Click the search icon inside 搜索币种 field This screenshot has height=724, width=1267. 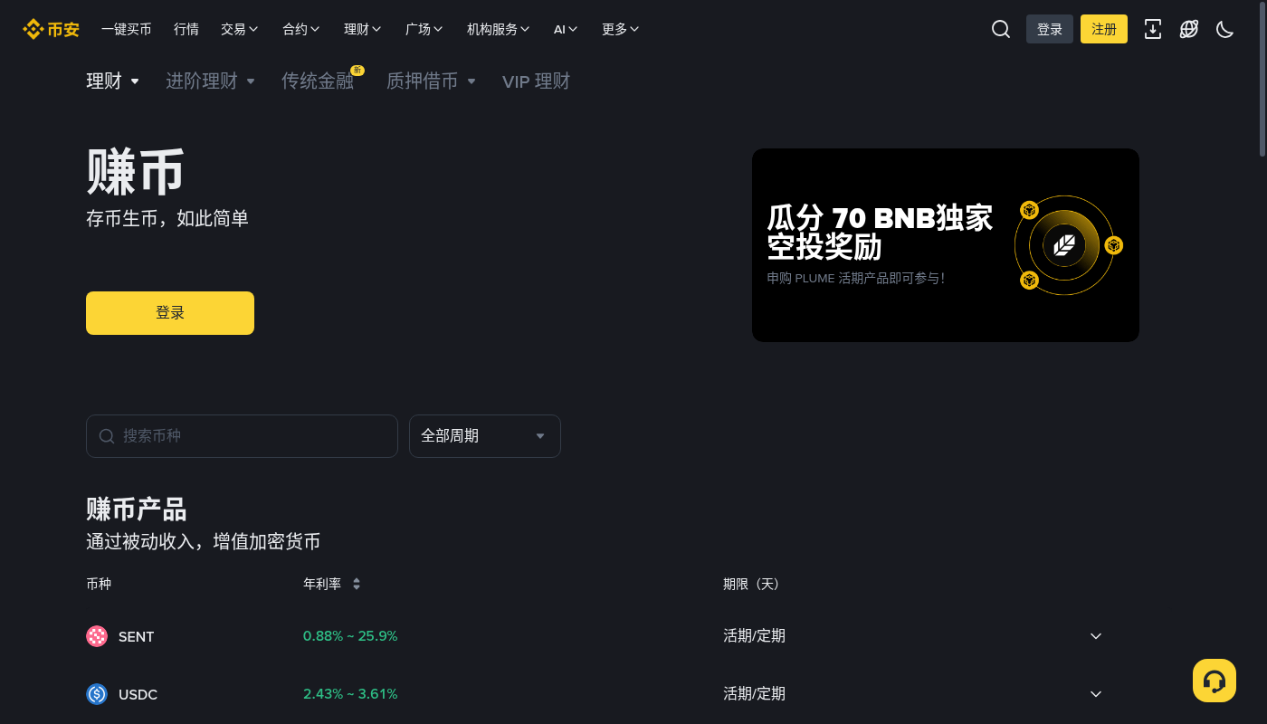pyautogui.click(x=107, y=436)
